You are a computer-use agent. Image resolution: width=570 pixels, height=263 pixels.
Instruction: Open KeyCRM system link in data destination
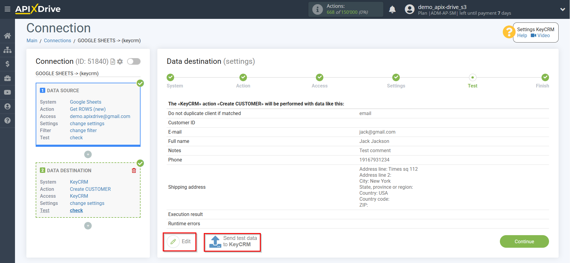click(79, 182)
